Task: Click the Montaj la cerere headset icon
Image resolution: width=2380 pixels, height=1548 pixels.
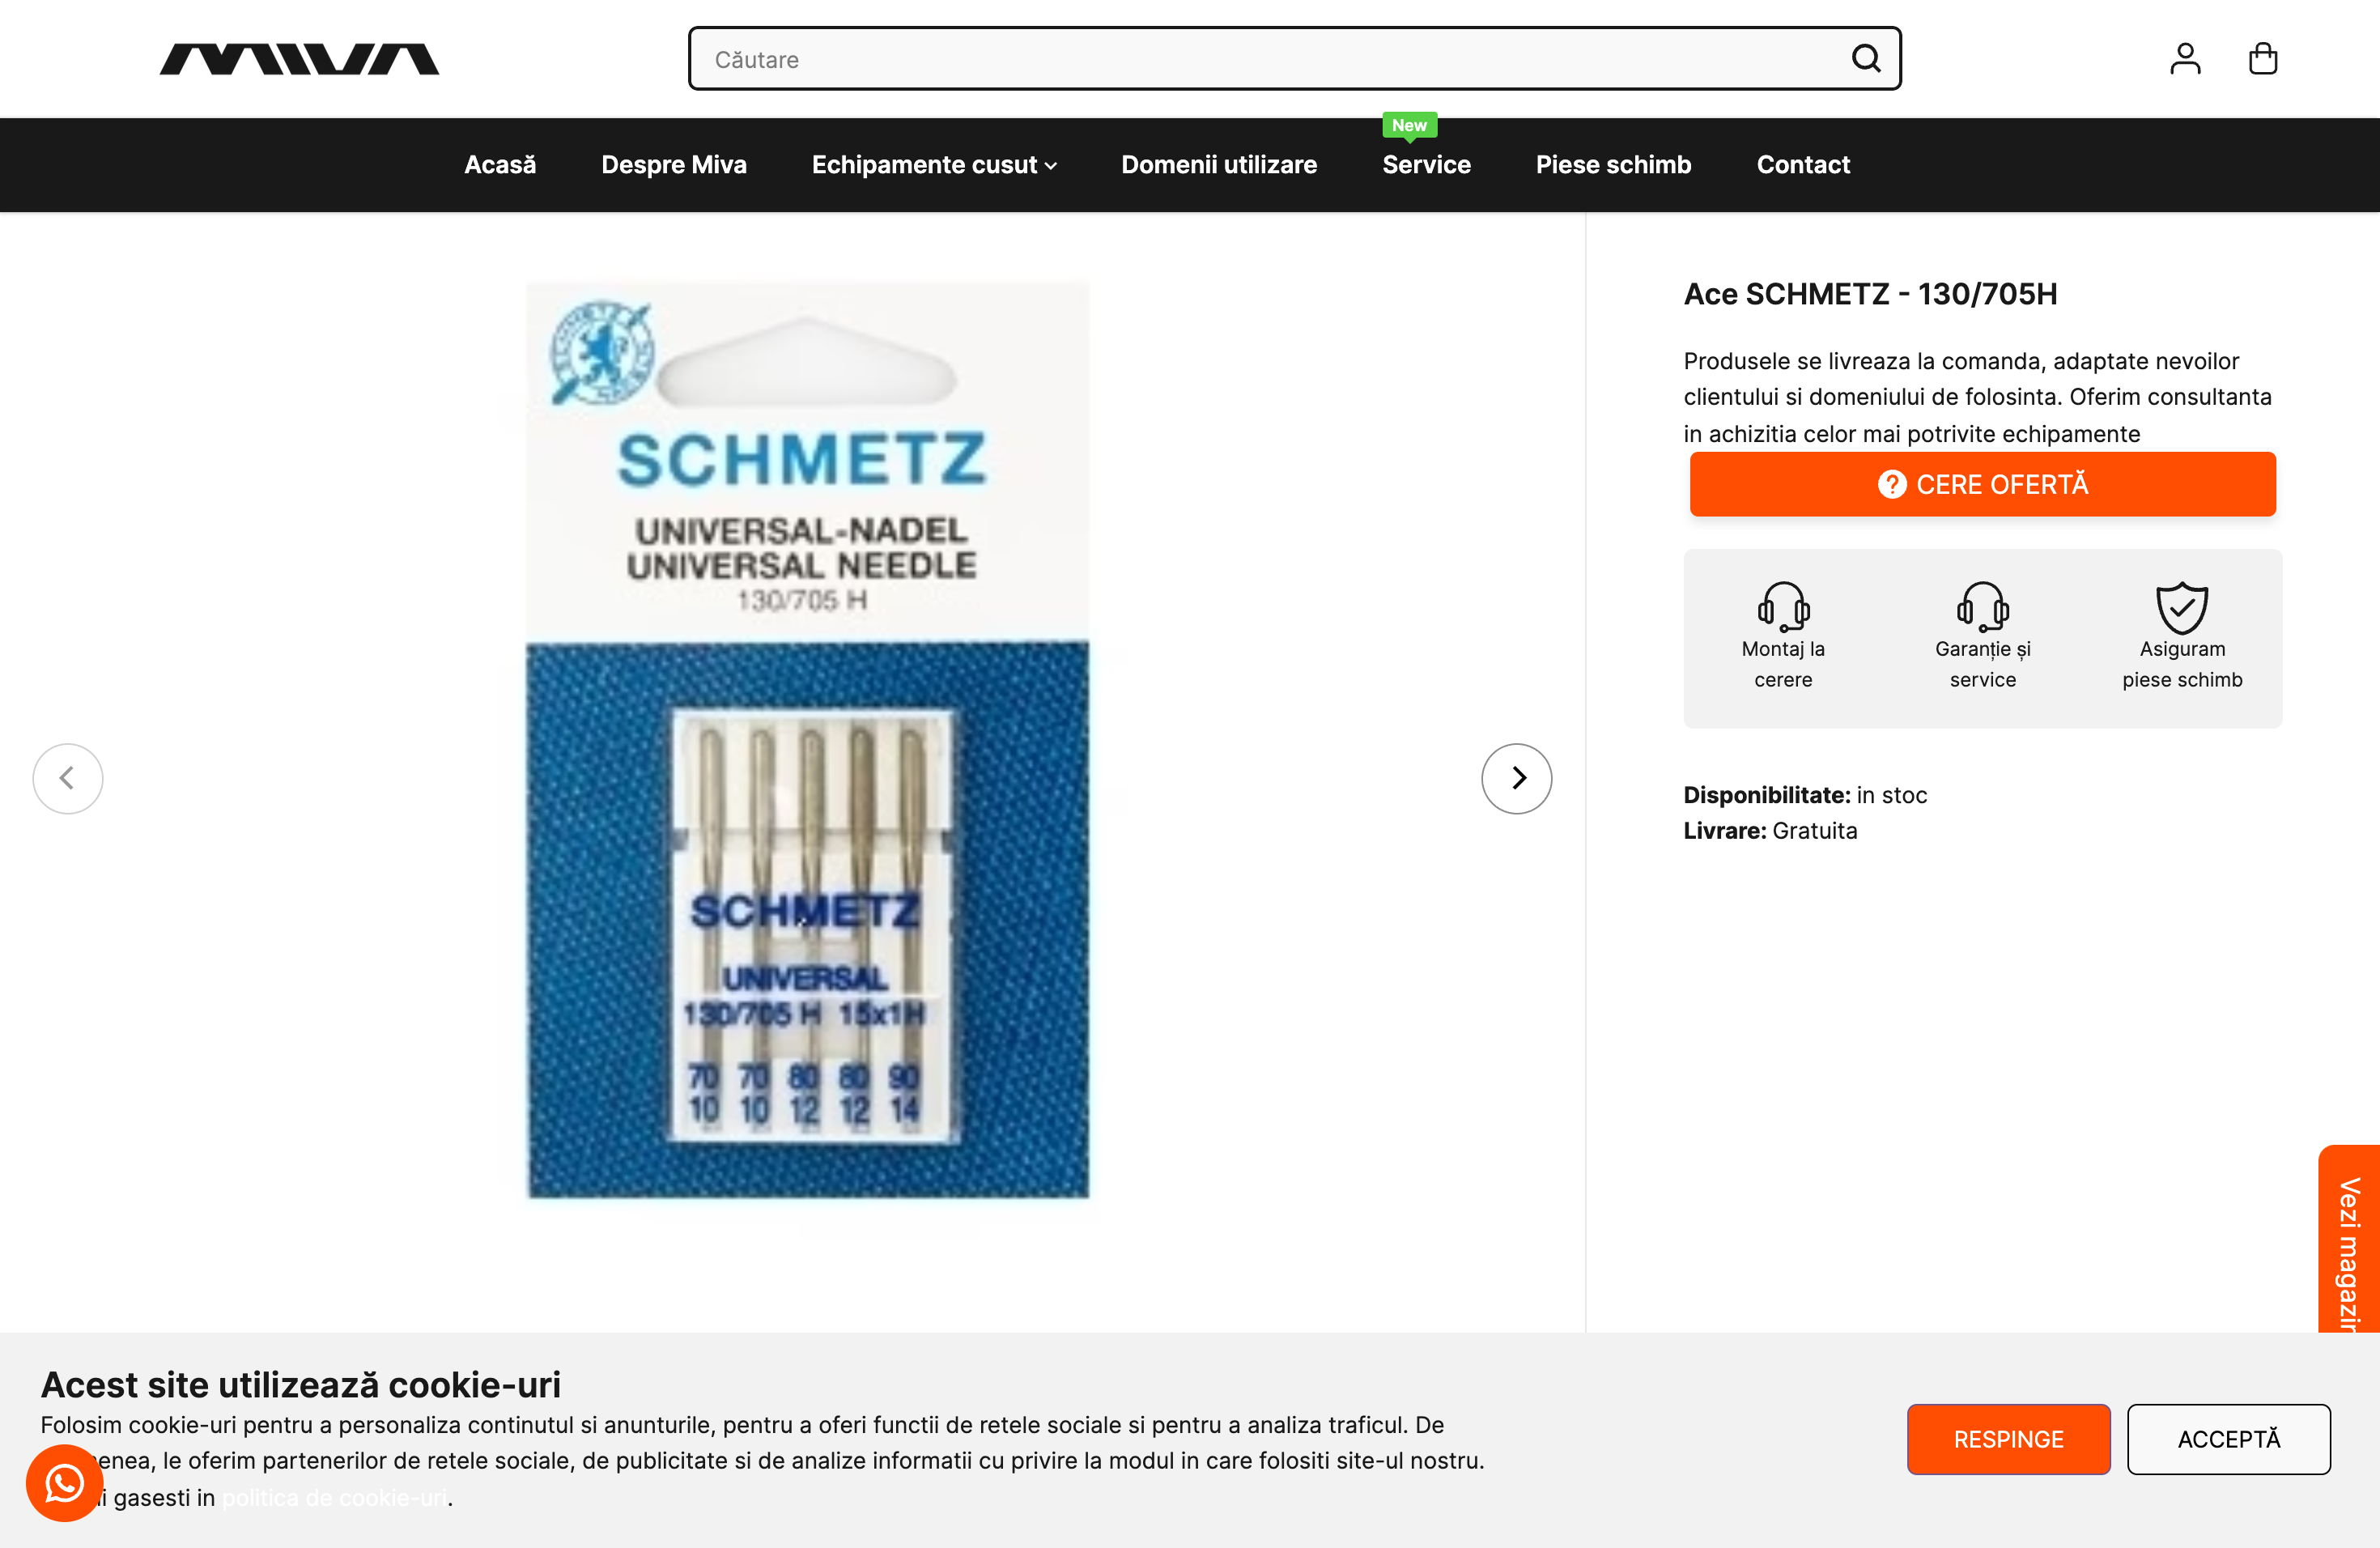Action: (1783, 607)
